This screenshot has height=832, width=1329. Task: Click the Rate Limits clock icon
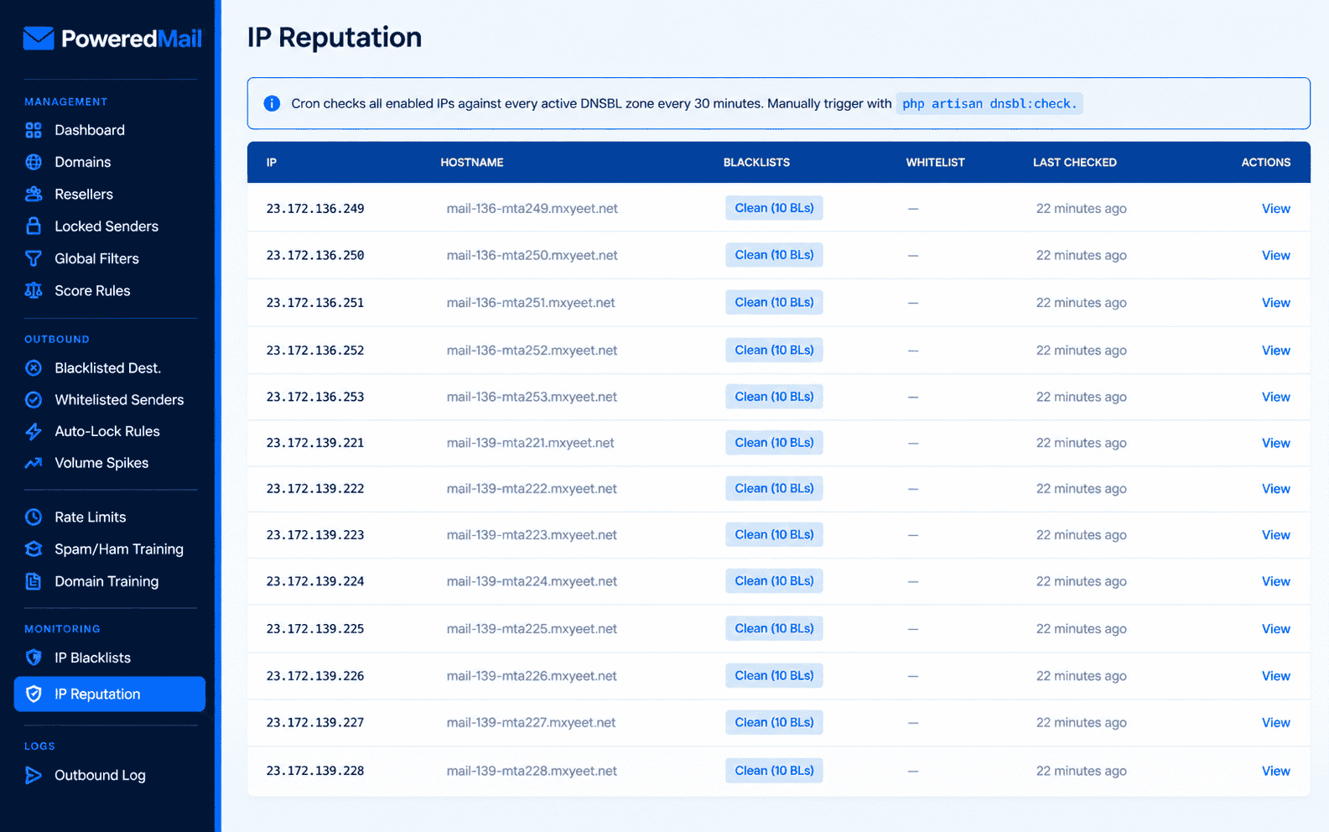point(34,517)
